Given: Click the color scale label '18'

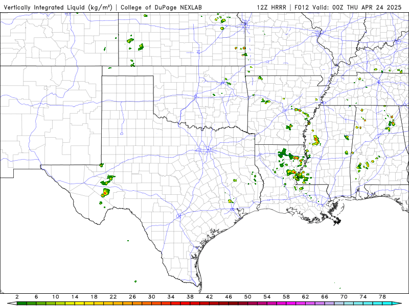Looking at the screenshot, I should coord(94,297).
